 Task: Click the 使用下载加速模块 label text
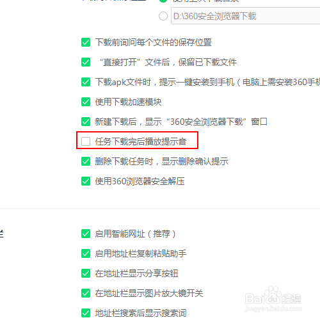pyautogui.click(x=128, y=102)
